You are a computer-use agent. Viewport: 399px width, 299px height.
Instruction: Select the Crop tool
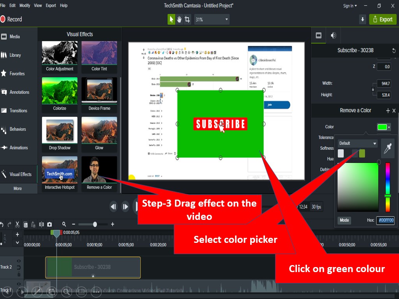point(187,19)
